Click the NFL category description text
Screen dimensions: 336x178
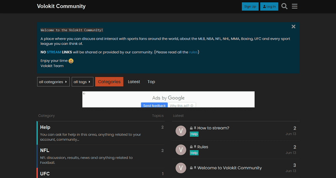pos(86,160)
